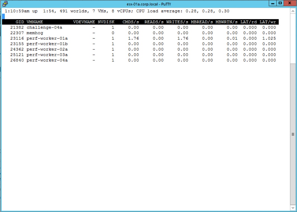Click the NVDISK value 0 for memhog
Image resolution: width=297 pixels, height=212 pixels.
click(x=113, y=33)
